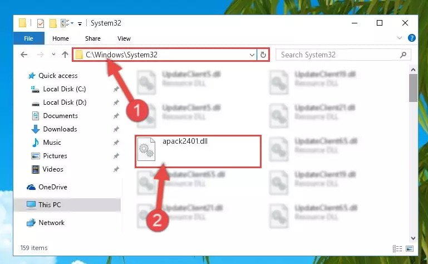Go up one folder level
Viewport: 428px width, 264px height.
coord(65,55)
